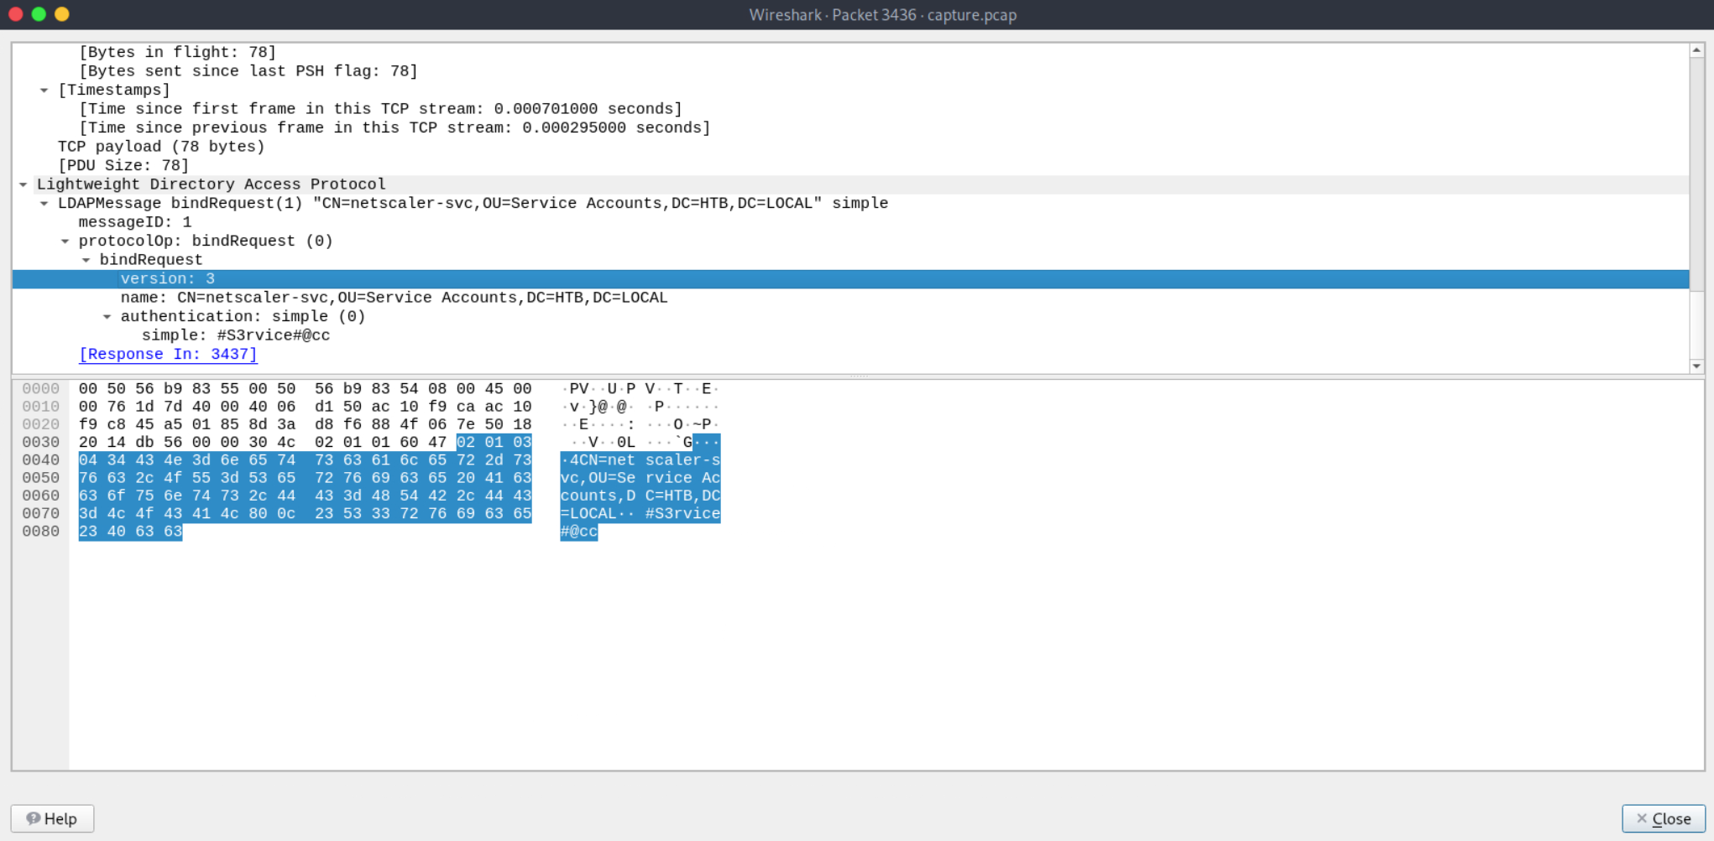Select the PDU Size: 78 row

tap(850, 166)
